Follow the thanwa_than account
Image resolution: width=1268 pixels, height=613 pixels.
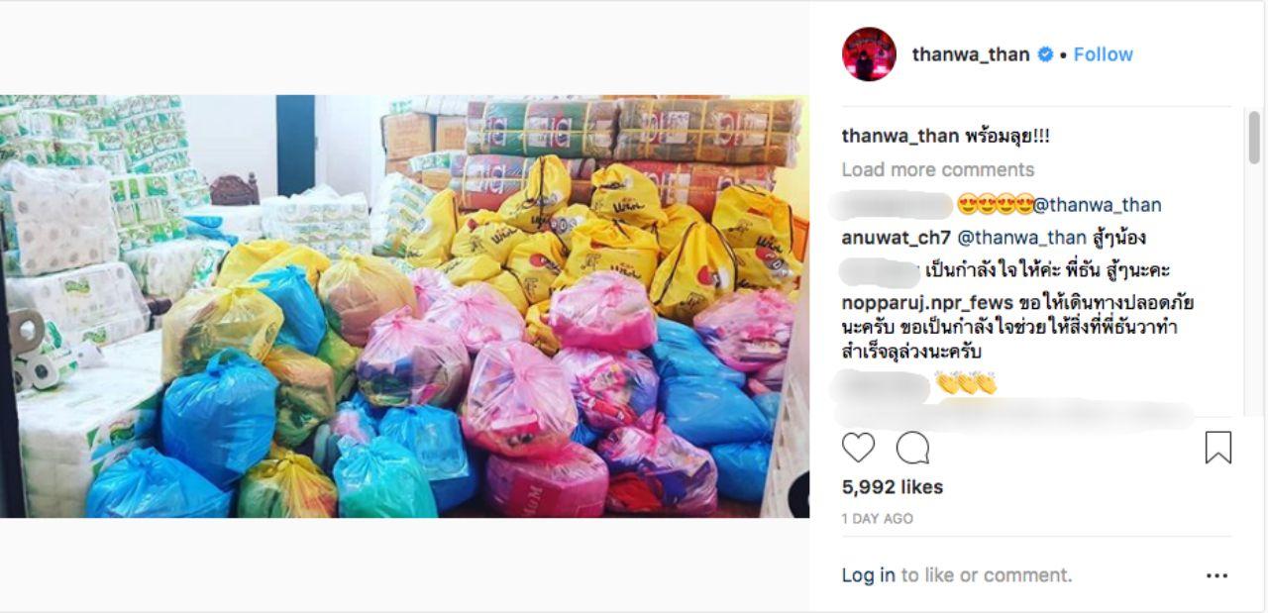tap(1103, 54)
